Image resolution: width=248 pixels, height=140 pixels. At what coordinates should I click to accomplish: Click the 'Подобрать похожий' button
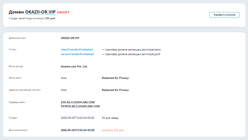(x=224, y=15)
